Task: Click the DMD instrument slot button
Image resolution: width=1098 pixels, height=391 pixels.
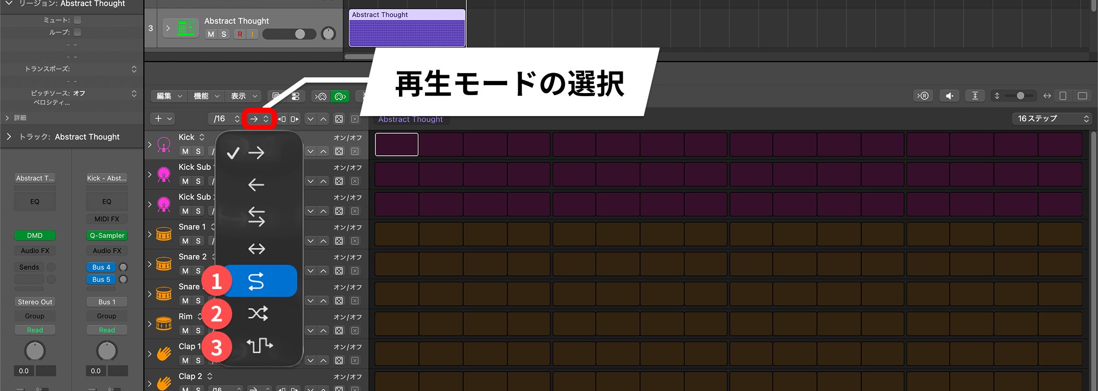Action: (x=35, y=236)
